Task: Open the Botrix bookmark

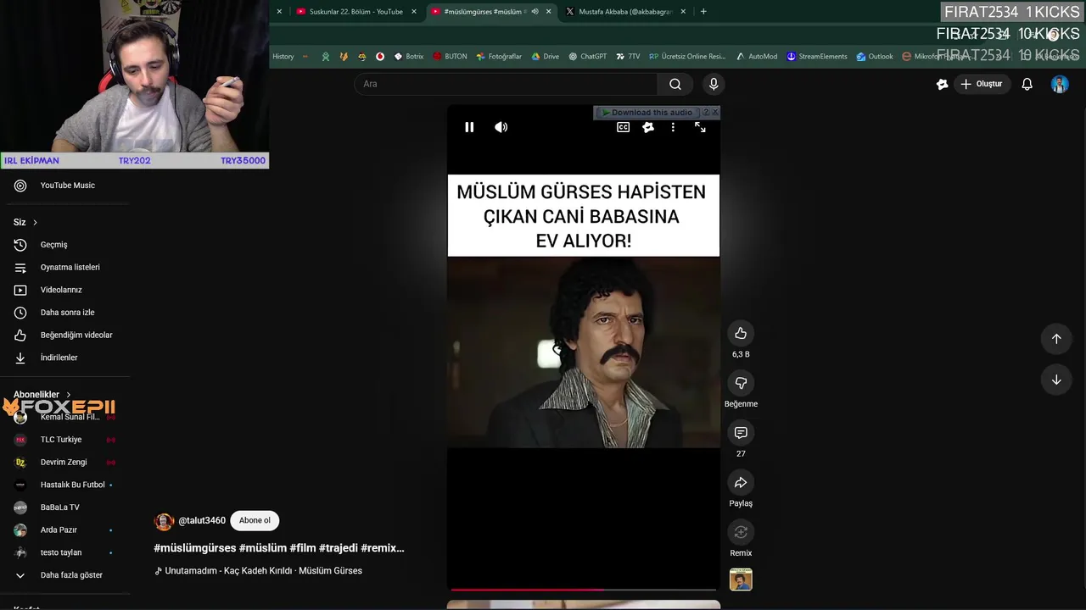Action: 409,57
